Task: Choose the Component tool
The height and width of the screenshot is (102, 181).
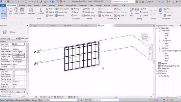Action: click(x=31, y=11)
